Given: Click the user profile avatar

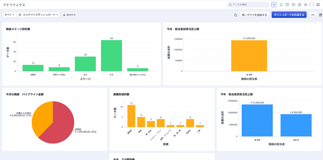Looking at the screenshot, I should [x=312, y=5].
